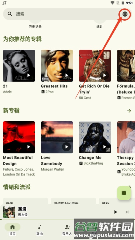This screenshot has height=240, width=135.
Task: Open the Most Beautiful Design album cover
Action: tap(19, 137)
